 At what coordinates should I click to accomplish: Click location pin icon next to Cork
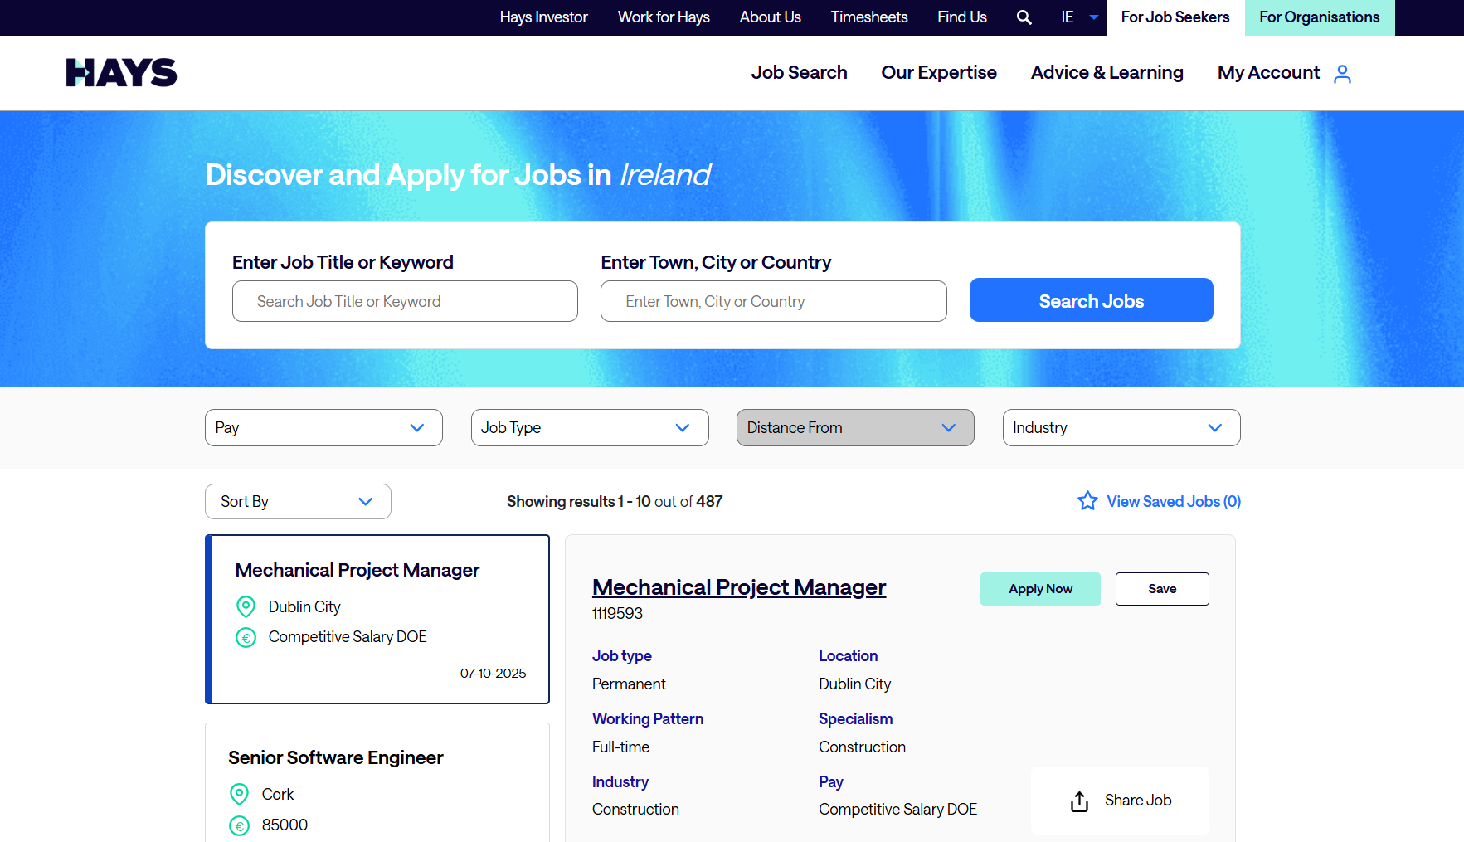tap(239, 794)
